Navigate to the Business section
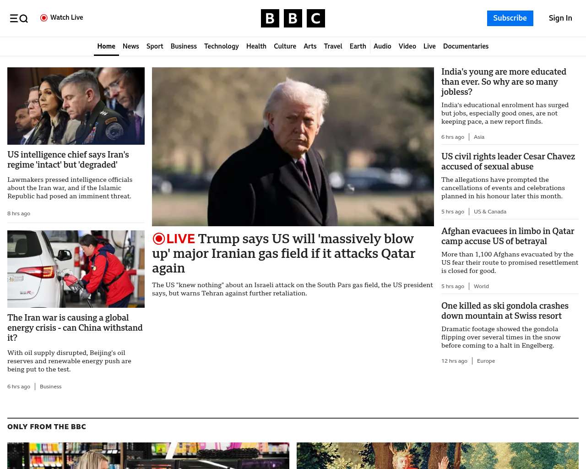Image resolution: width=586 pixels, height=469 pixels. click(184, 46)
